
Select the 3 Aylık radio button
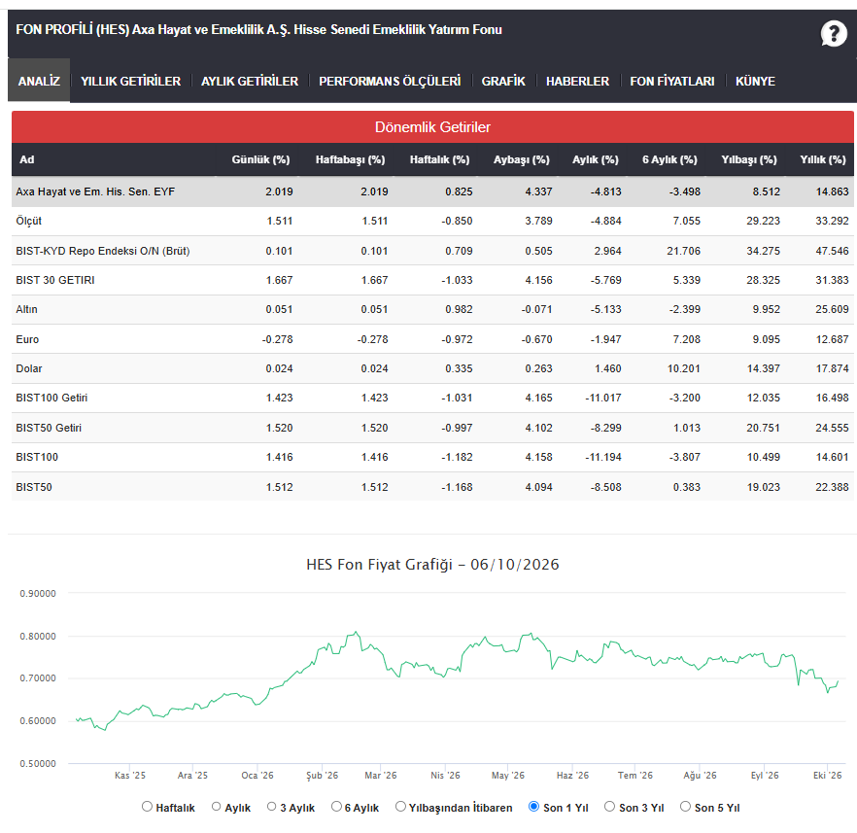pos(272,806)
